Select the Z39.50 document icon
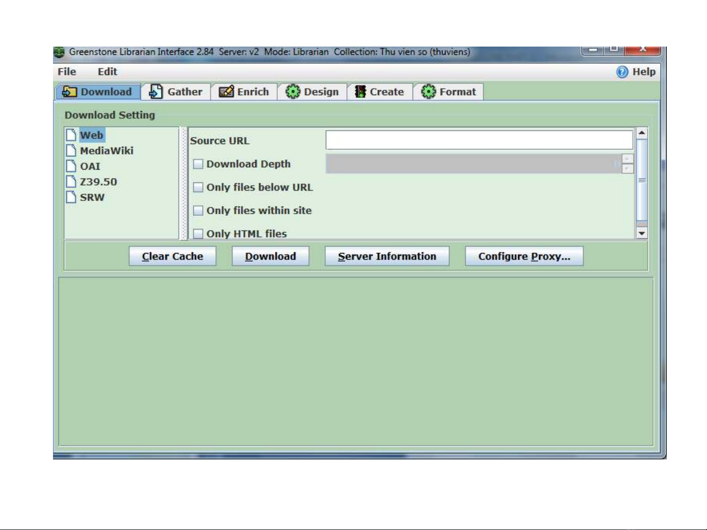707x530 pixels. coord(72,182)
